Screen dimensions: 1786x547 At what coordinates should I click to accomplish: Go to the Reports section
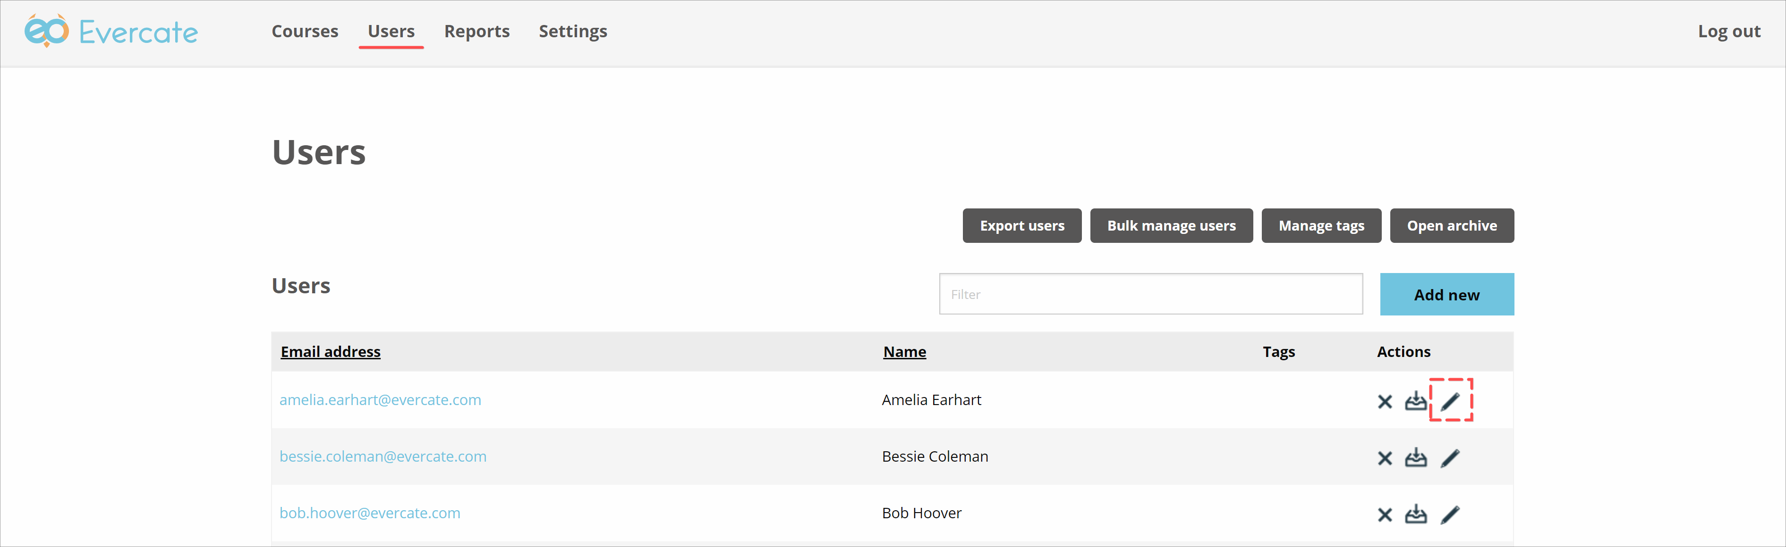pos(476,31)
